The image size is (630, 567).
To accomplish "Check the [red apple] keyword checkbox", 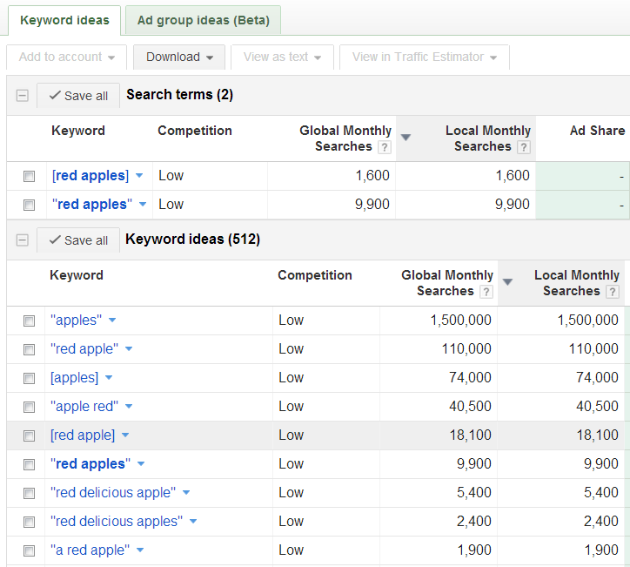I will pos(29,435).
